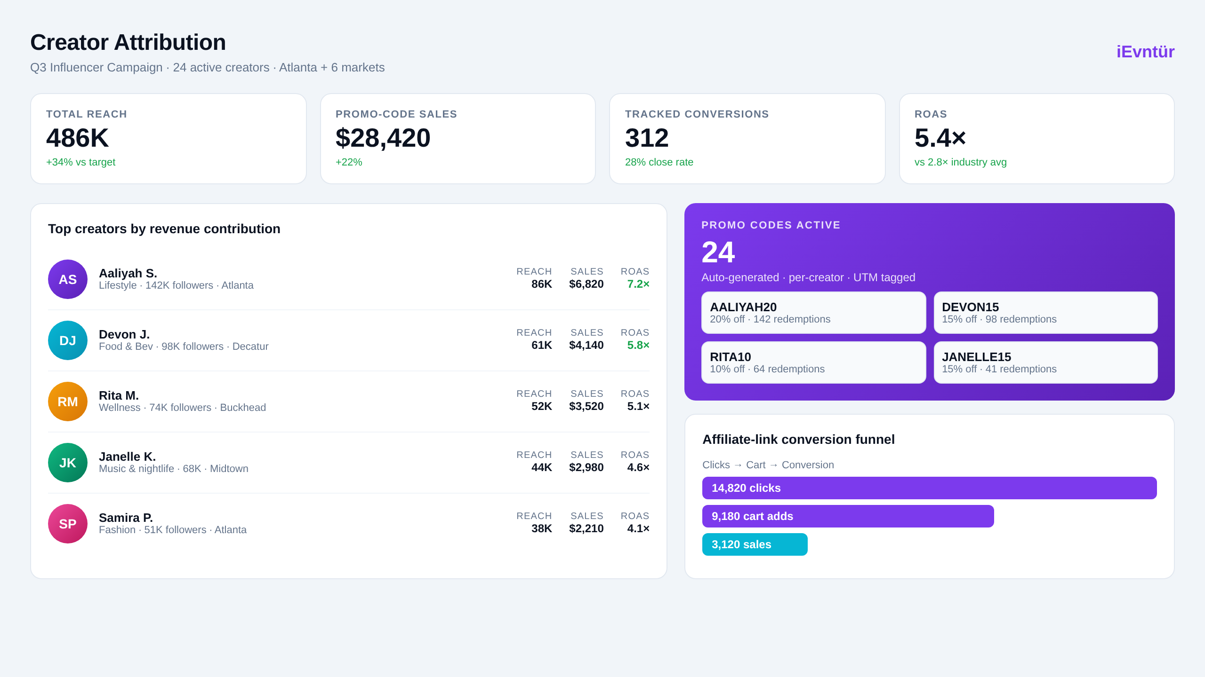Click the name Devon J.
Viewport: 1205px width, 677px height.
[124, 334]
